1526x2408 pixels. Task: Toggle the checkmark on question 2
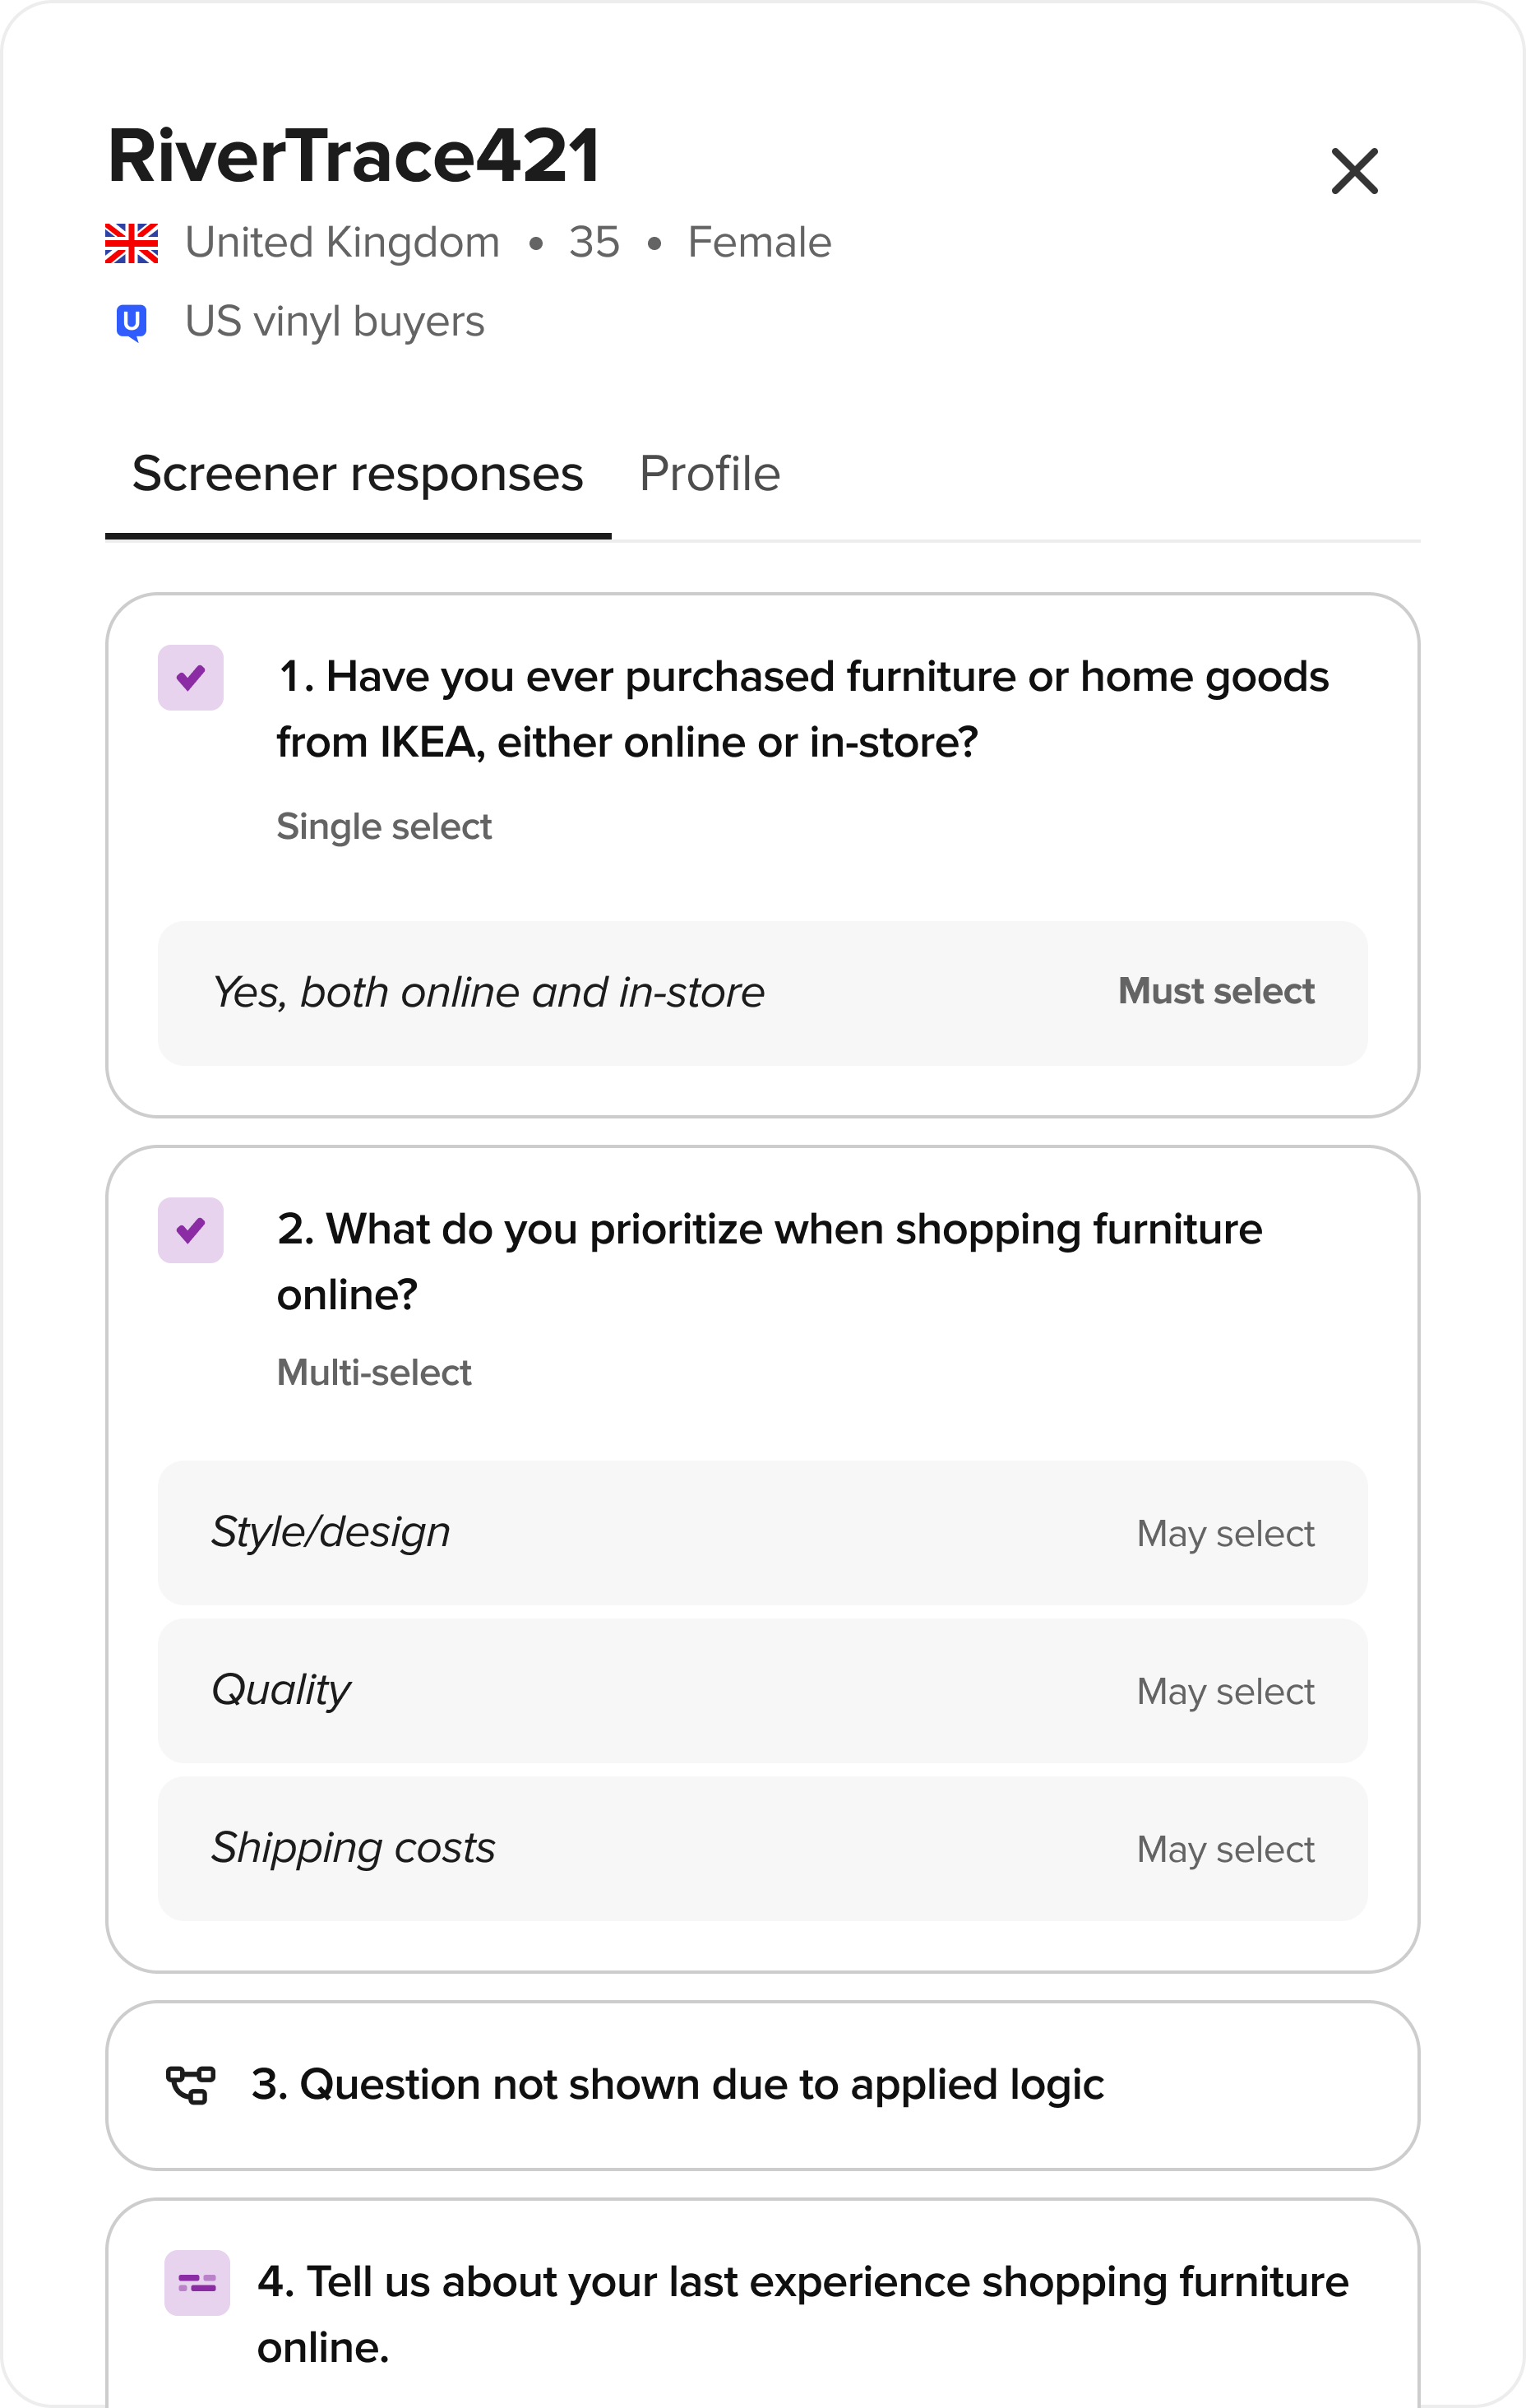191,1230
